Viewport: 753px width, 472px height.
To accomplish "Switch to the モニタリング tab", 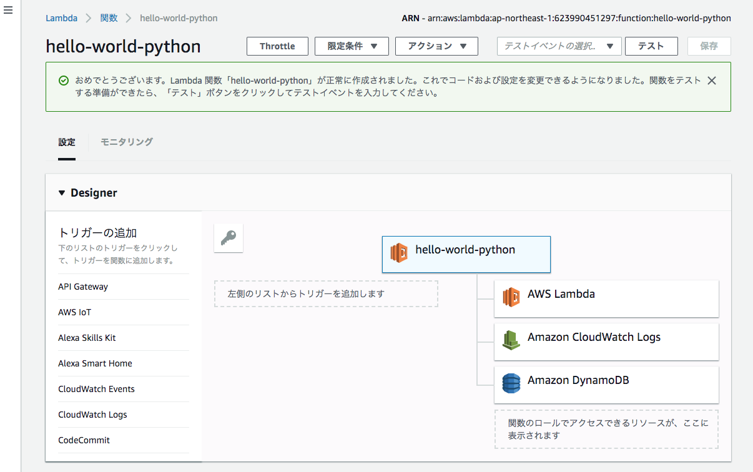I will point(127,142).
